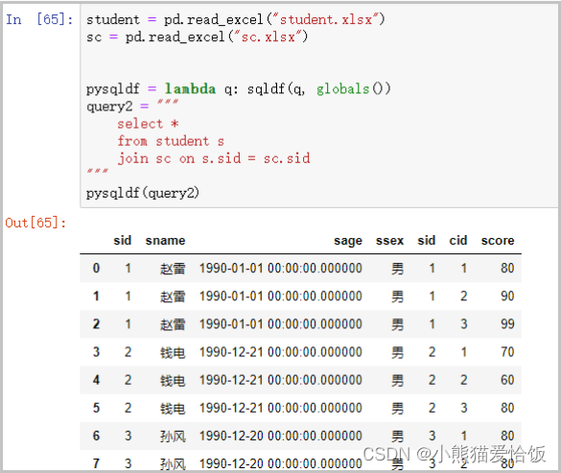This screenshot has width=561, height=473.
Task: Click the sage date in row 6
Action: (280, 436)
